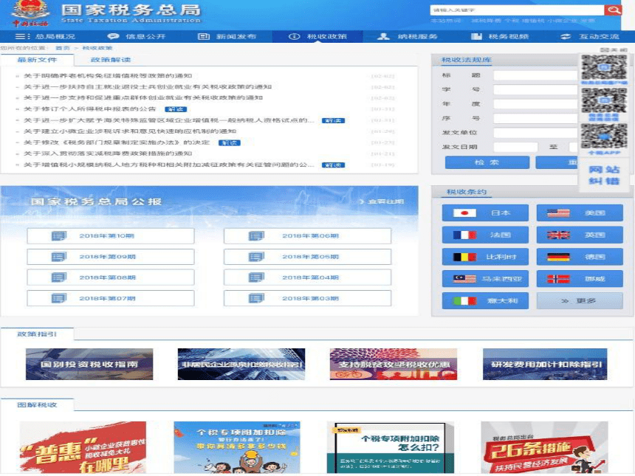This screenshot has width=635, height=476.
Task: Click the person icon beside 纳税服务
Action: coord(383,36)
